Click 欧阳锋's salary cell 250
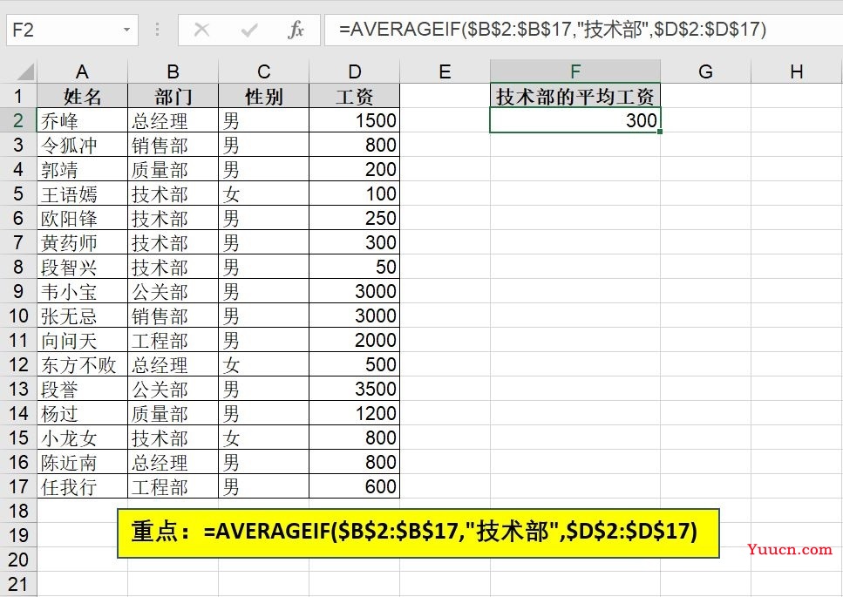Viewport: 843px width, 597px height. 354,218
